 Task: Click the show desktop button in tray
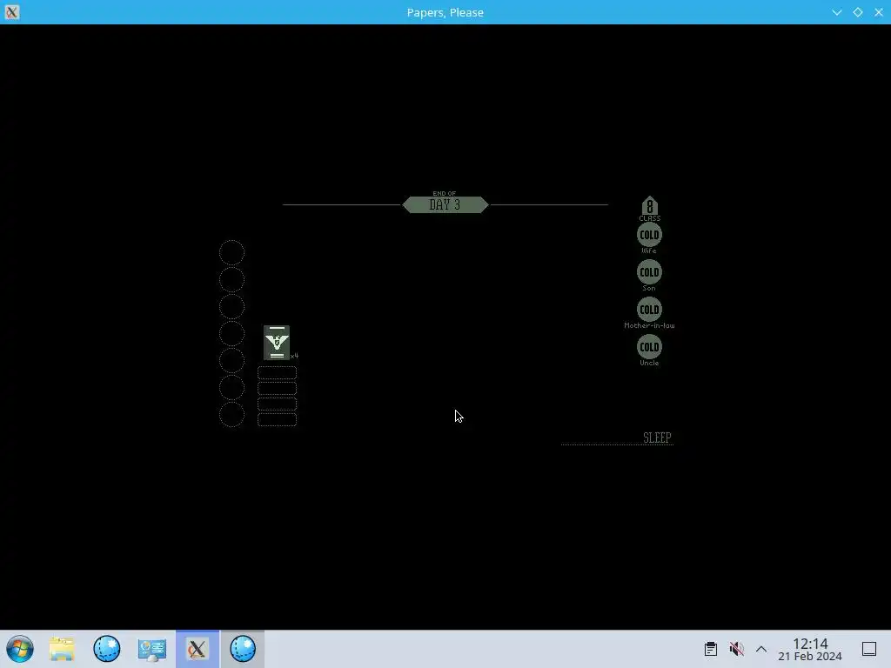869,649
